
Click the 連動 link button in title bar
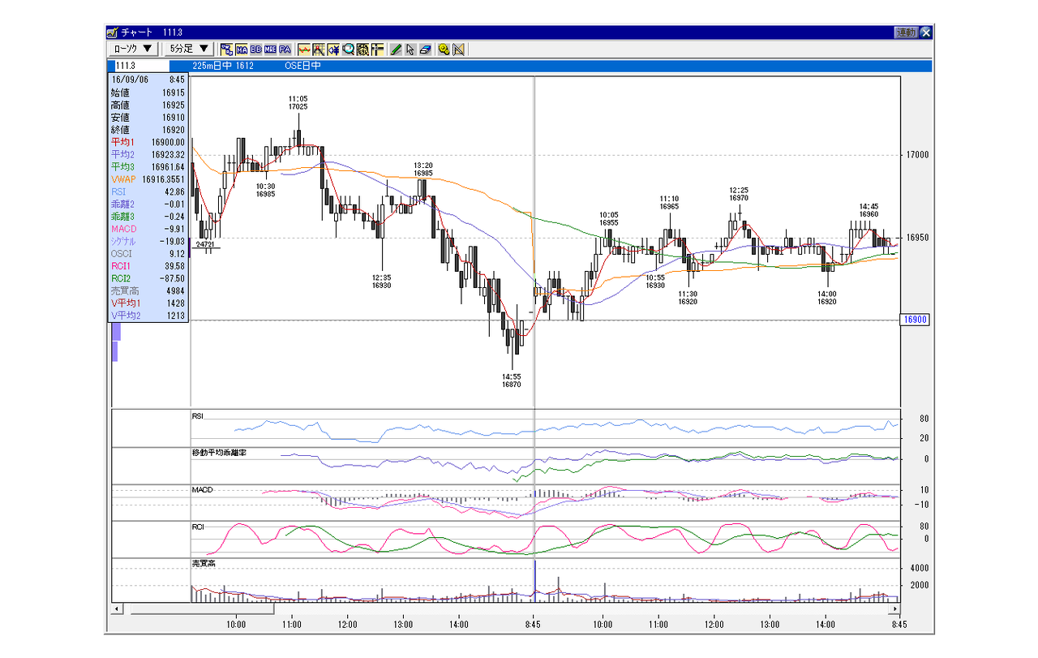906,32
